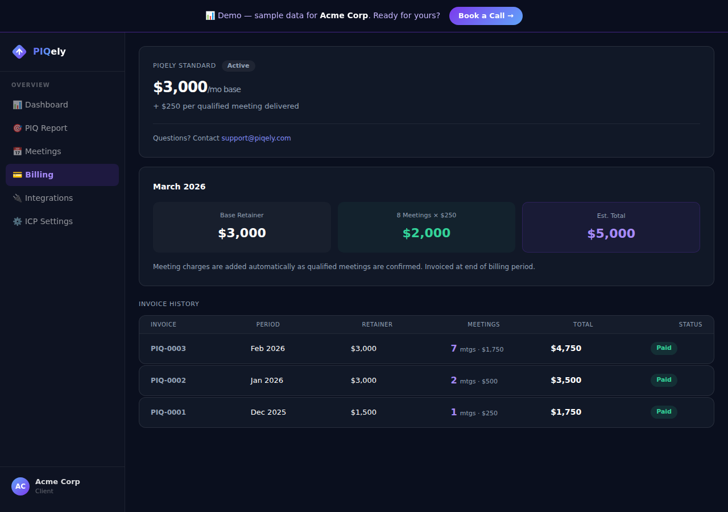Click the $3,500 total
The height and width of the screenshot is (512, 728).
[566, 381]
